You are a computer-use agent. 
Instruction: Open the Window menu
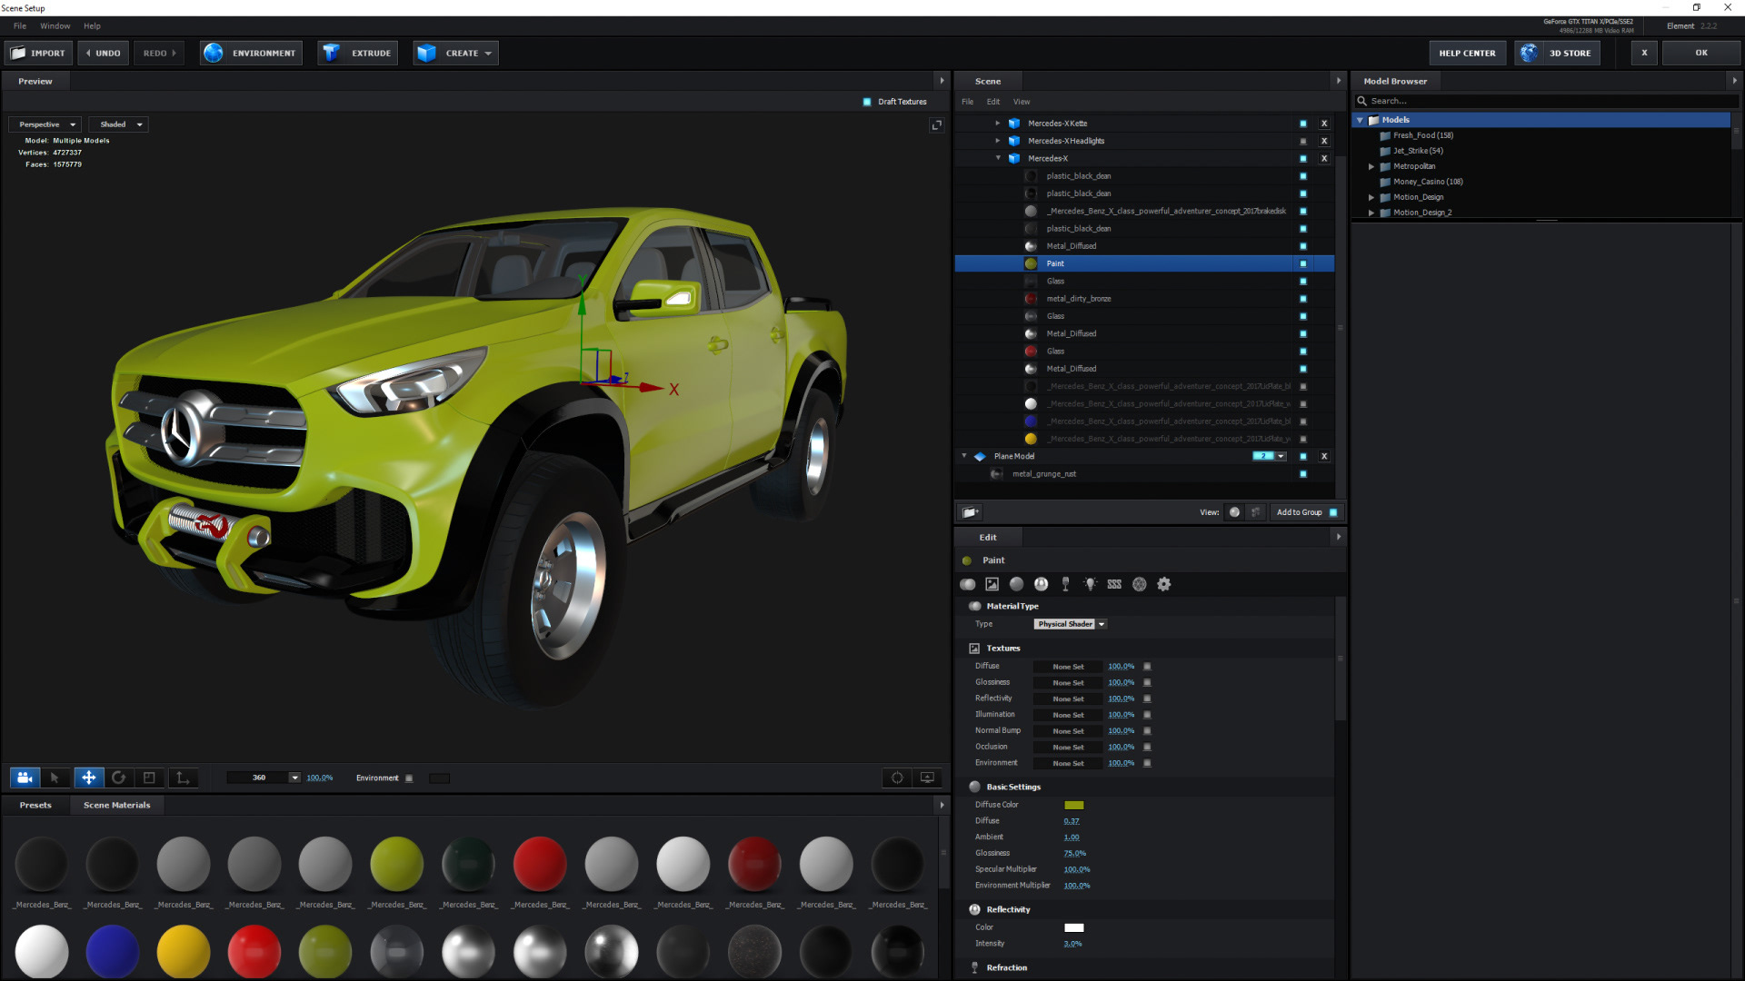tap(55, 26)
